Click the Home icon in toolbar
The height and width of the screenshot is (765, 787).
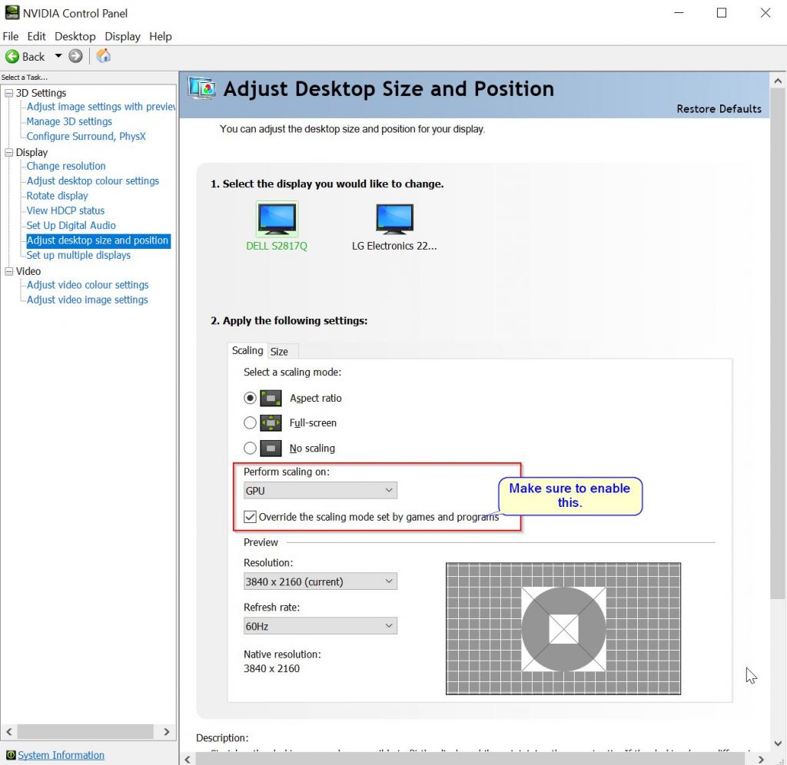pyautogui.click(x=104, y=55)
